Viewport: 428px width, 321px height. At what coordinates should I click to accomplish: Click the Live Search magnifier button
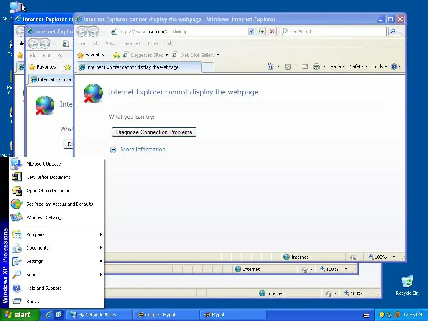click(392, 31)
